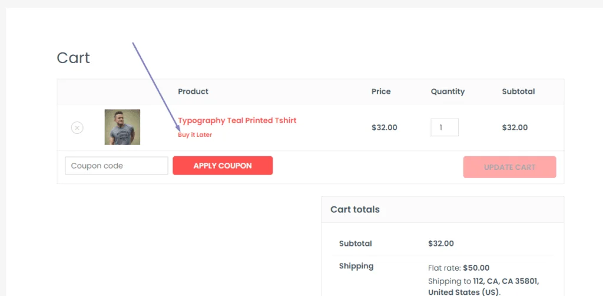Click the Buy it Later link

point(195,134)
